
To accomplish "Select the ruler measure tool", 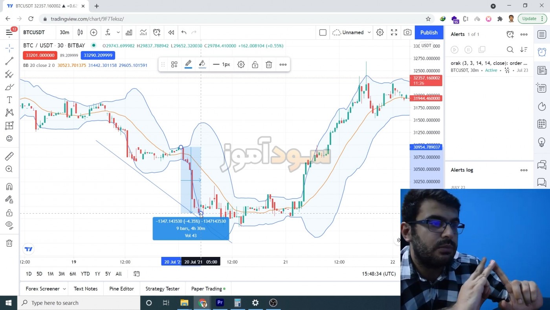I will 9,156.
